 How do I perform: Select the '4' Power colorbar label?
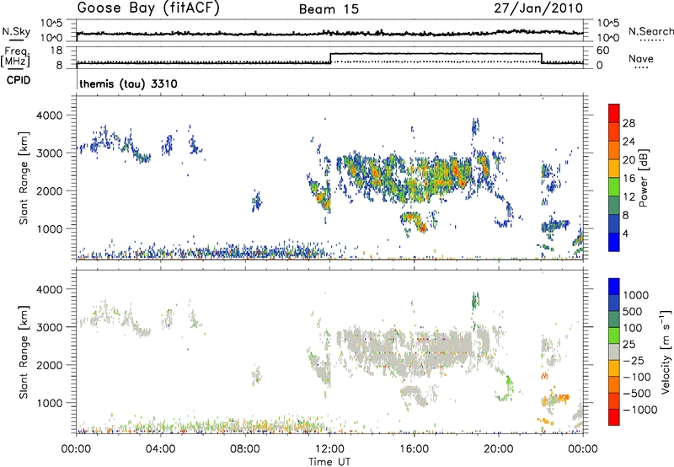(x=626, y=234)
